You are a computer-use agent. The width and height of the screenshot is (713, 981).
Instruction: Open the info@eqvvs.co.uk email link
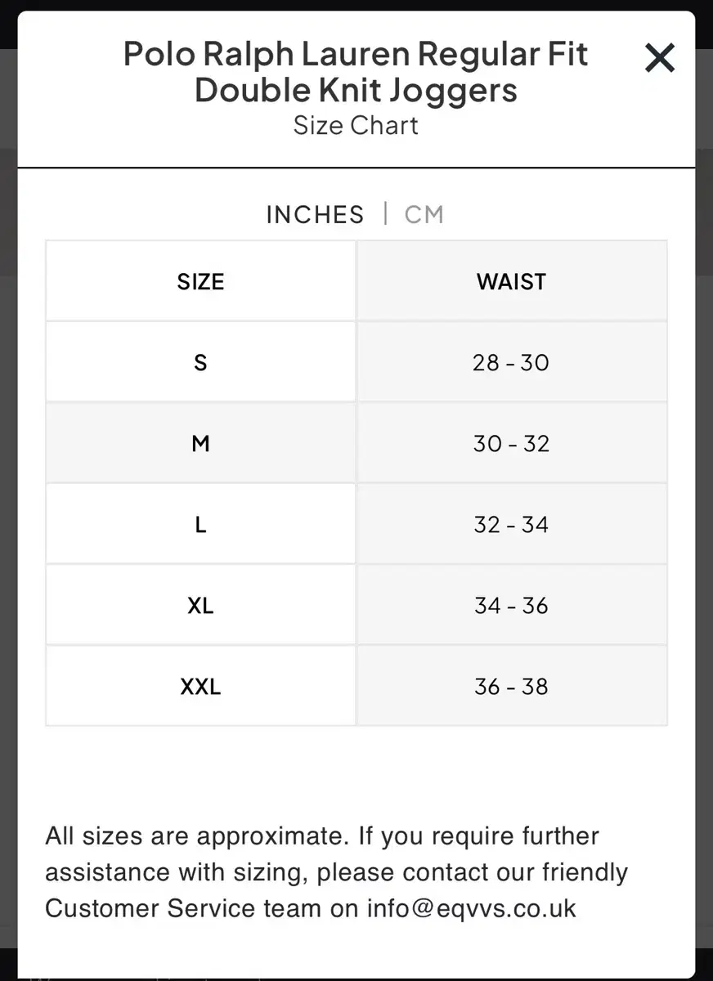coord(472,907)
